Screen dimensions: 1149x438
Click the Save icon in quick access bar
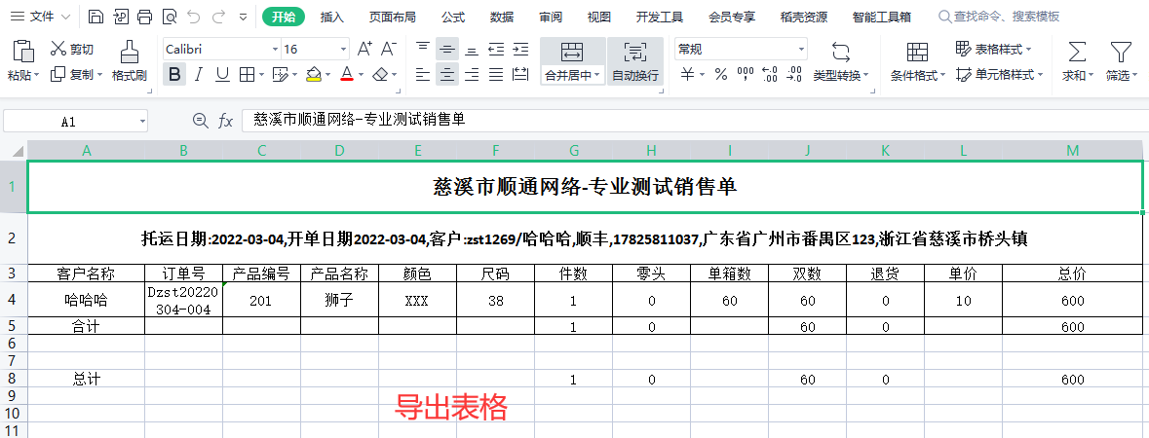(95, 17)
